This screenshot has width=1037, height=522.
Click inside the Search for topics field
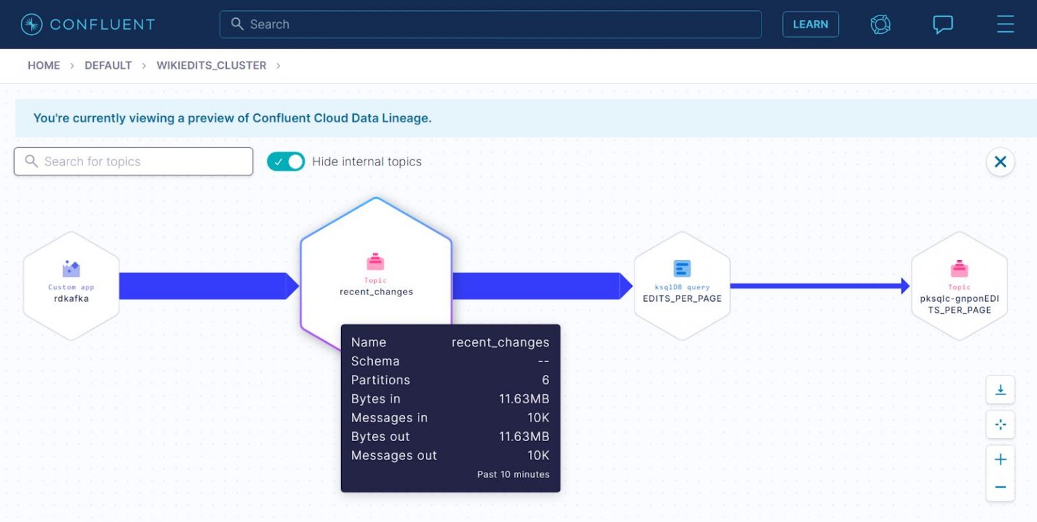click(133, 161)
